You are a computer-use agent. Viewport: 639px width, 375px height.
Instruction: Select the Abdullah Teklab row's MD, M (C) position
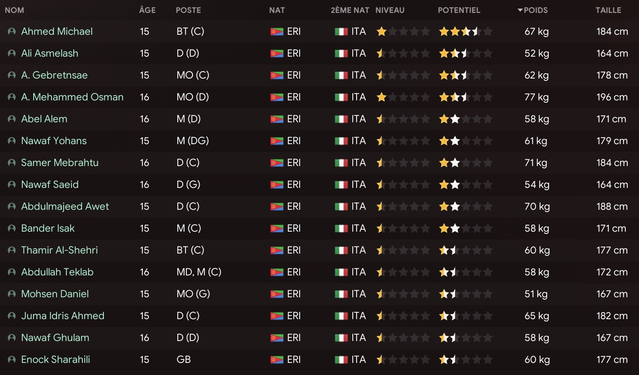(199, 272)
